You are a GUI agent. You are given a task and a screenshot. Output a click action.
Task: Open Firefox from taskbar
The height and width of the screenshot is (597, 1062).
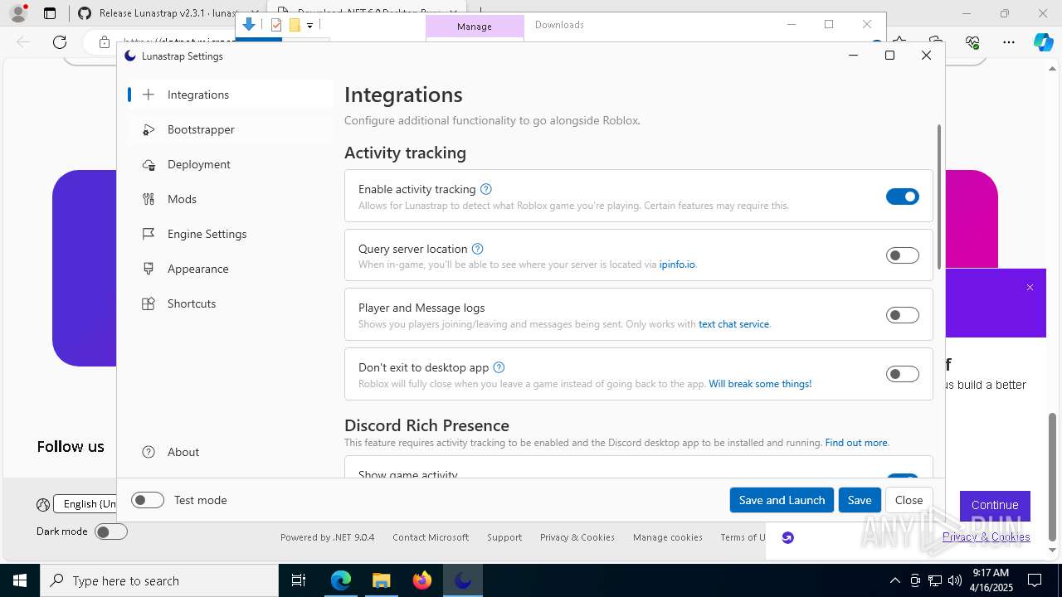pyautogui.click(x=422, y=580)
